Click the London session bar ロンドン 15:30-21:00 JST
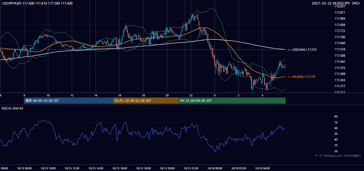 click(x=146, y=101)
